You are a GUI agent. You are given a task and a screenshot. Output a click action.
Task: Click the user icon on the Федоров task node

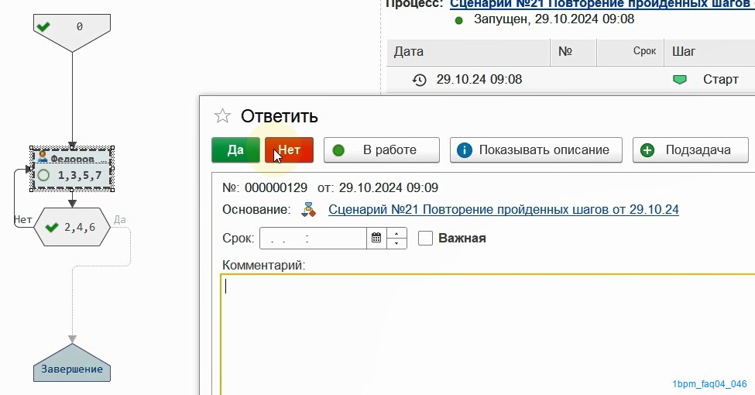click(x=43, y=156)
